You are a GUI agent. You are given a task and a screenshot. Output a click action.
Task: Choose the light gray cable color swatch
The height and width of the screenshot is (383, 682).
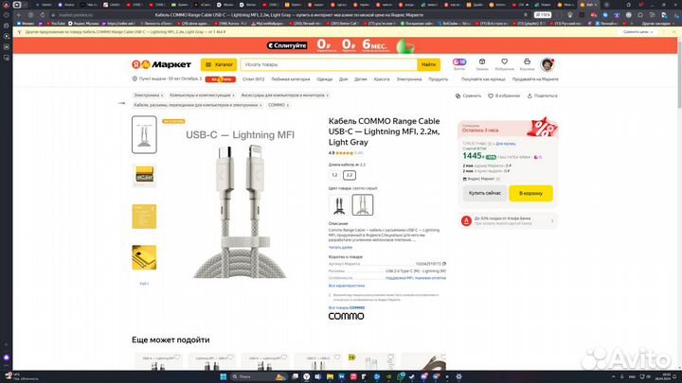click(x=362, y=204)
